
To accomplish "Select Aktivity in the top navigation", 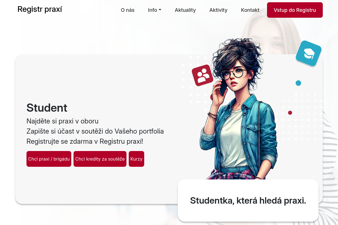I will pyautogui.click(x=218, y=10).
